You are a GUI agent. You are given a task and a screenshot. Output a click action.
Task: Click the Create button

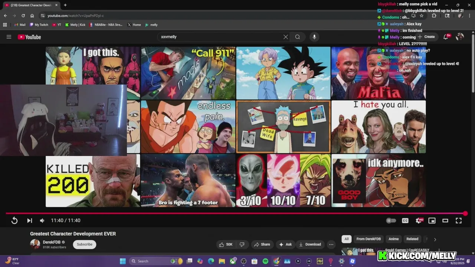[x=426, y=37]
